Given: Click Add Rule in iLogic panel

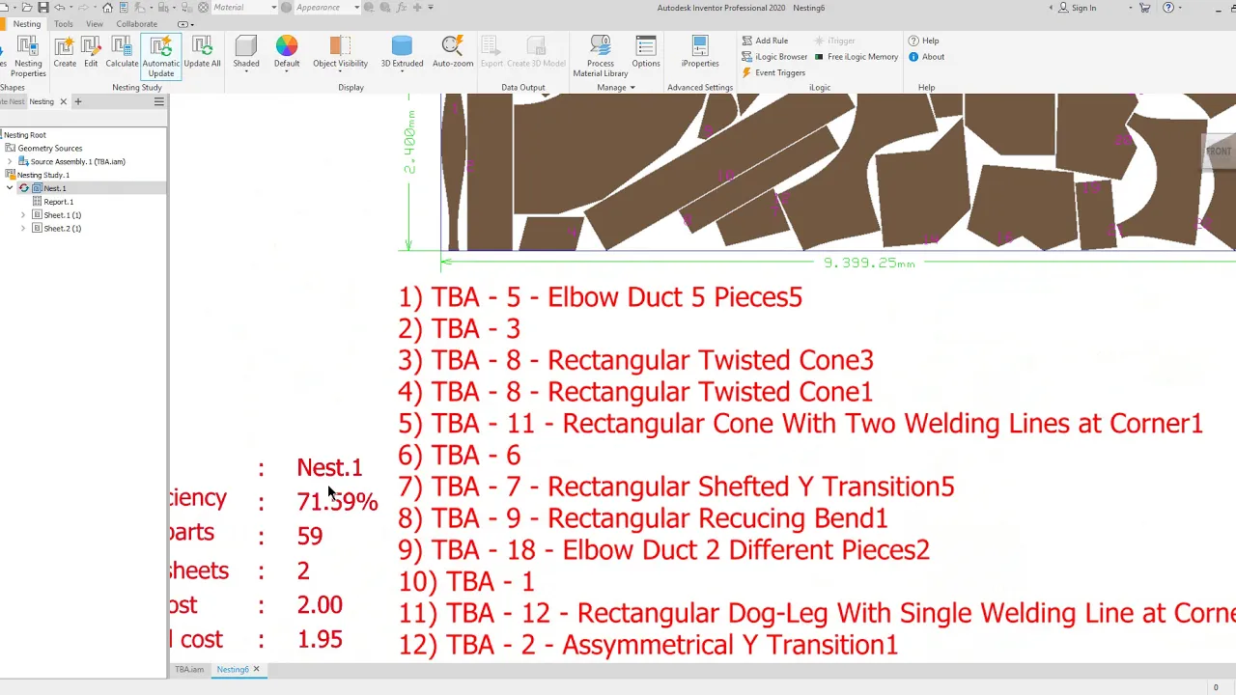Looking at the screenshot, I should [765, 41].
